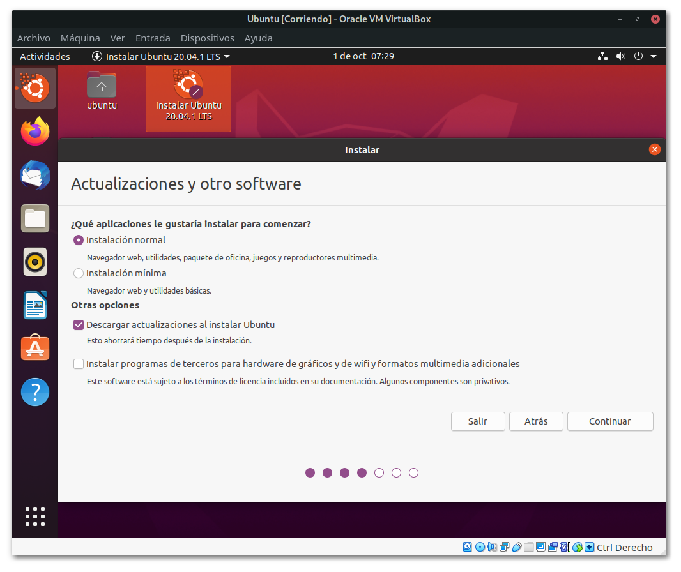The width and height of the screenshot is (681, 572).
Task: Open Rhythmbox music player from the dock
Action: coord(35,262)
